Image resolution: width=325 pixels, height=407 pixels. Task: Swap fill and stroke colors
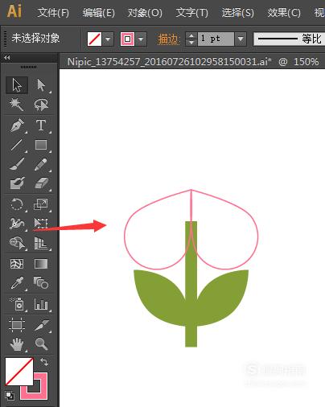pos(44,362)
